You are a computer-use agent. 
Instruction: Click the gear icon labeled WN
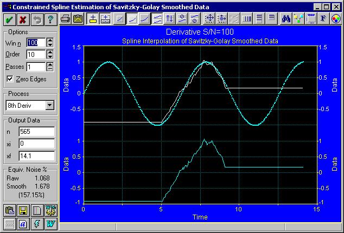(50, 211)
